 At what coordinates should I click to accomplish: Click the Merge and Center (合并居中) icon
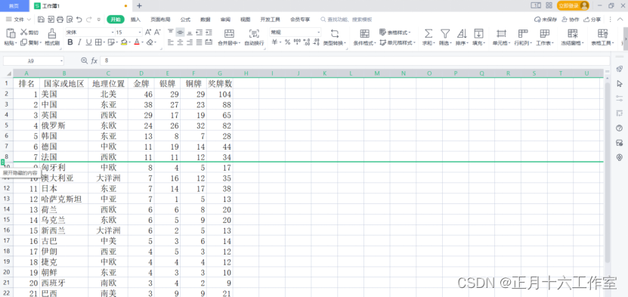(x=229, y=33)
